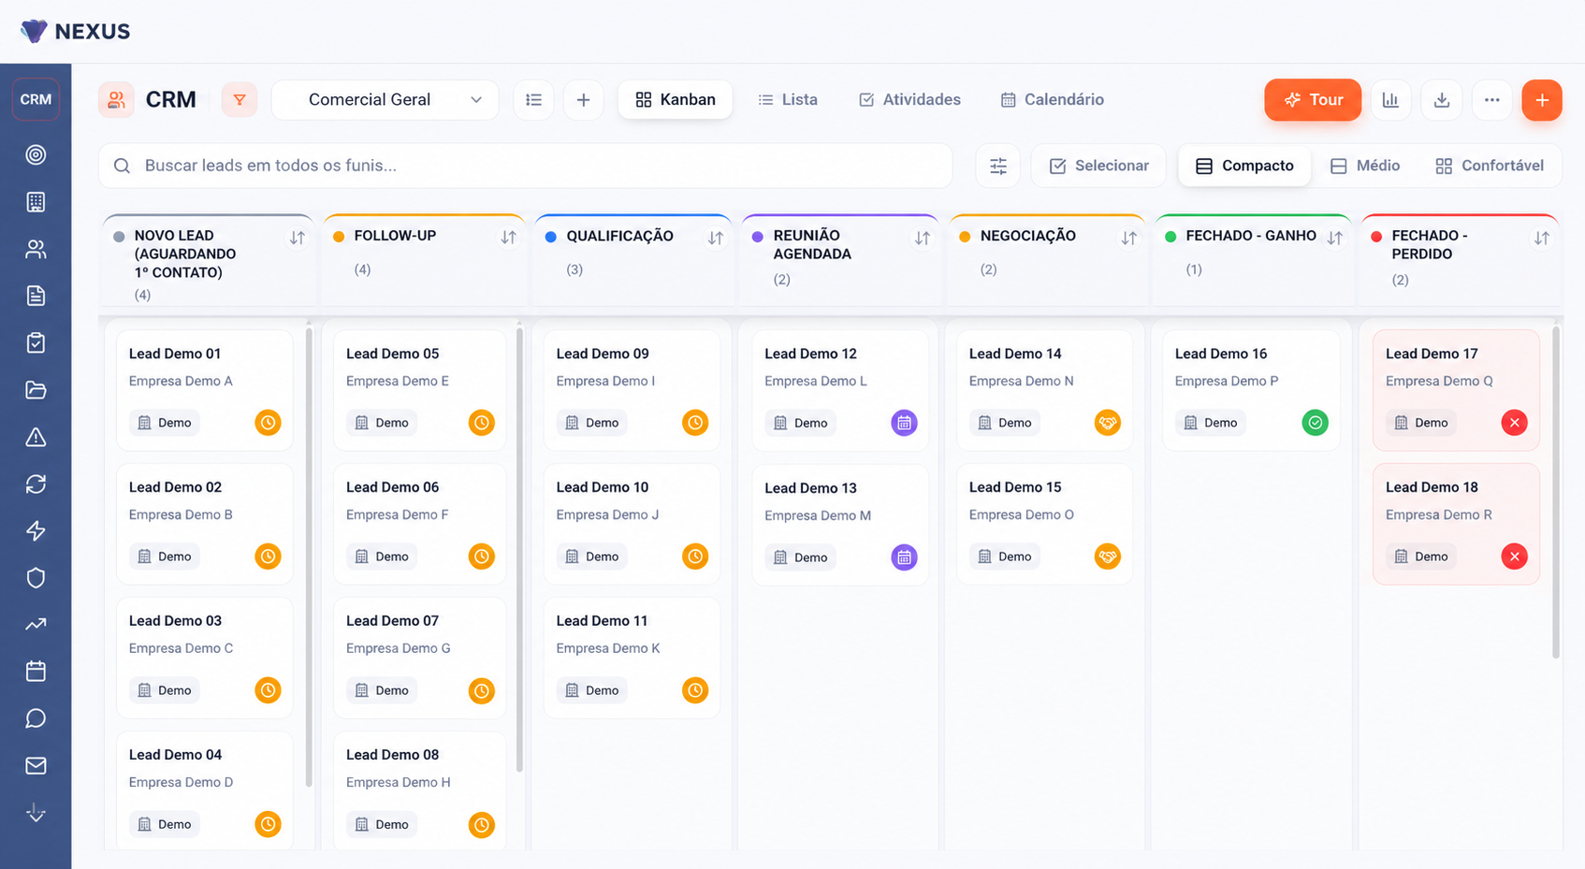Click the search leads input field

(525, 166)
